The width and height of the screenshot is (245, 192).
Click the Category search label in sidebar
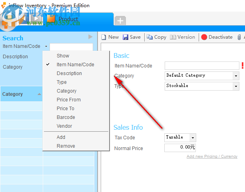13,67
